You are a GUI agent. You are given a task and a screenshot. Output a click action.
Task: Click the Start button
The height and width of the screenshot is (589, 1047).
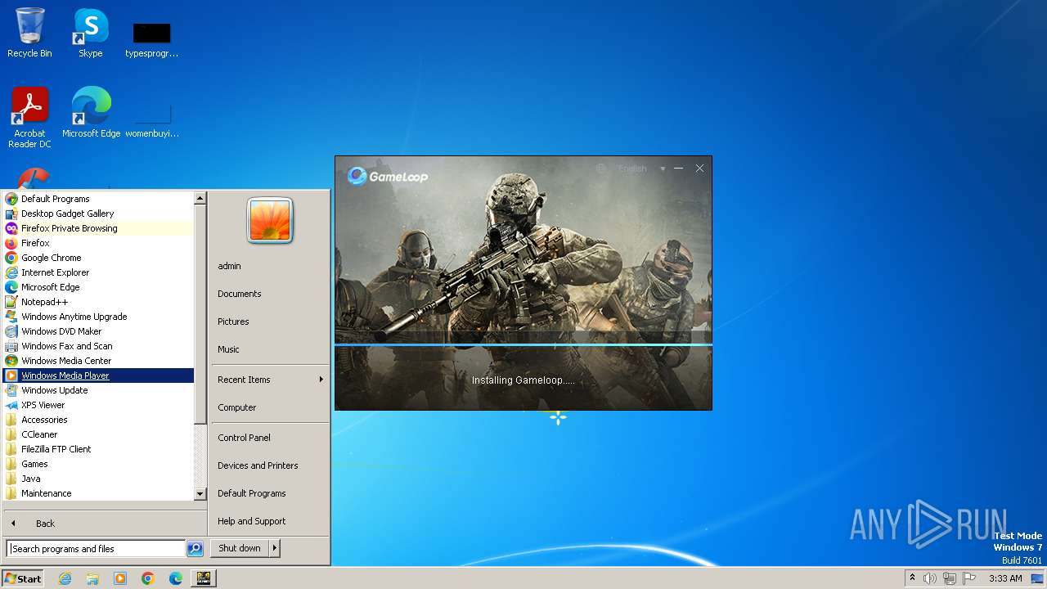click(x=23, y=578)
